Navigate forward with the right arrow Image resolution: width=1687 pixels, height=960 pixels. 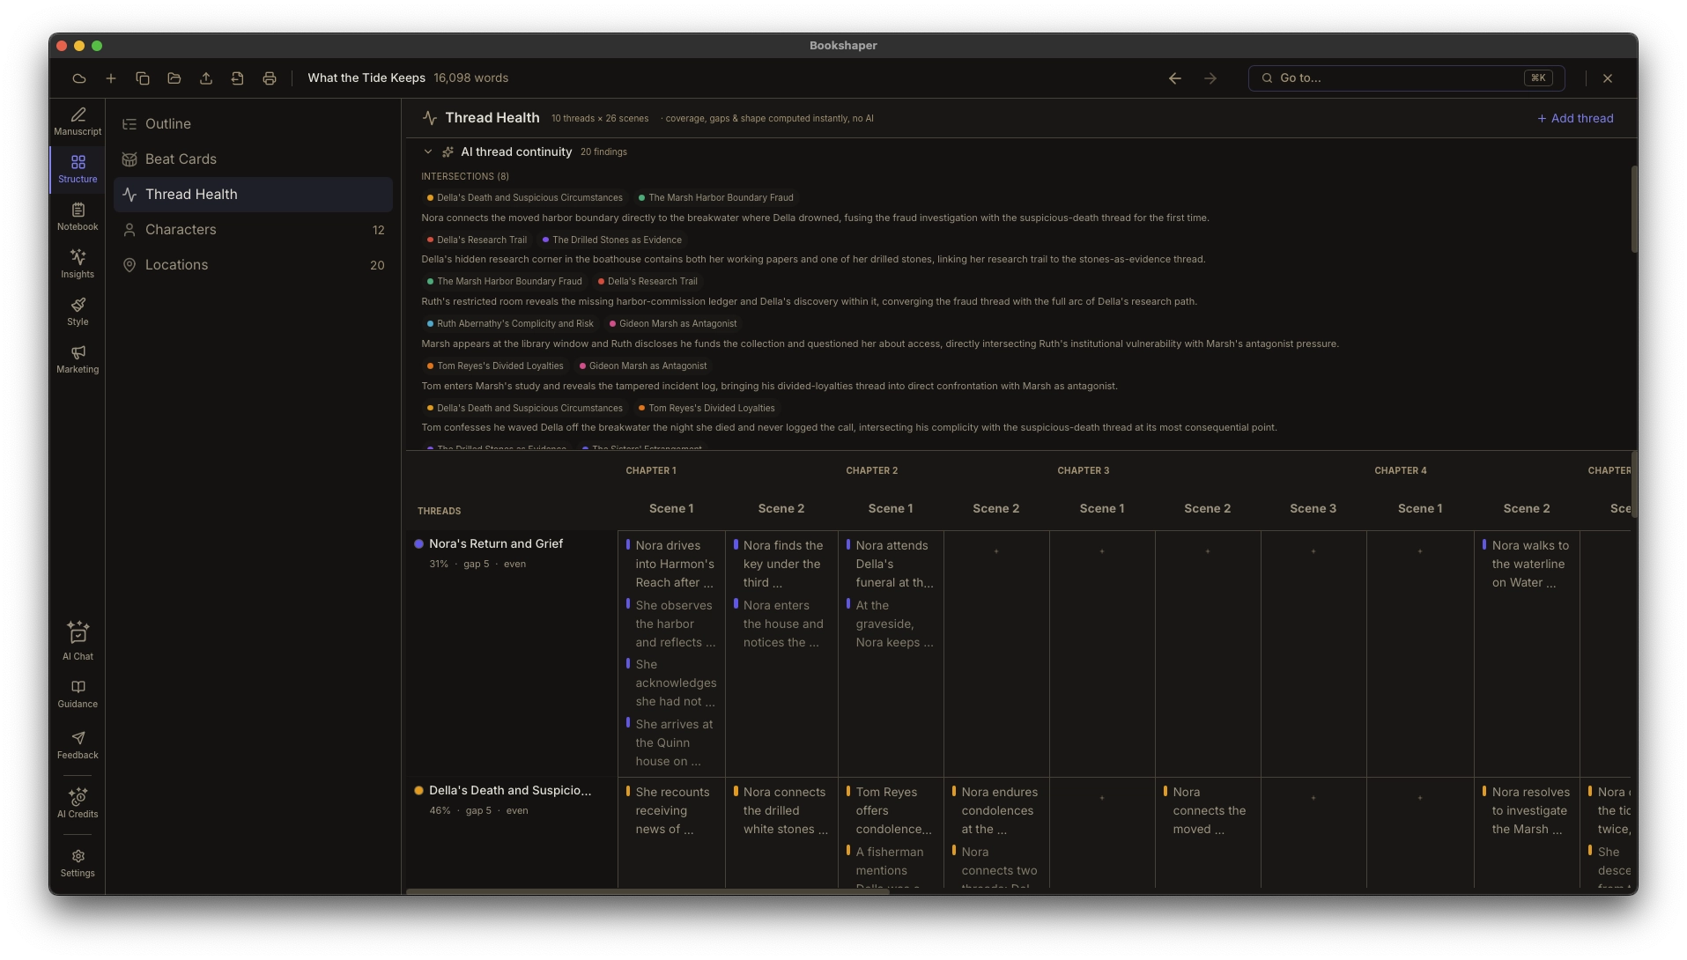point(1210,78)
